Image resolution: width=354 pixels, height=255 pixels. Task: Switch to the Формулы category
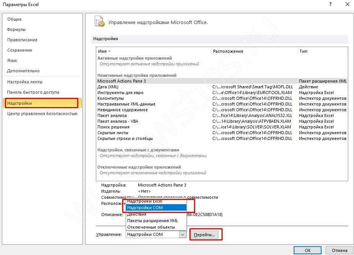tap(16, 29)
